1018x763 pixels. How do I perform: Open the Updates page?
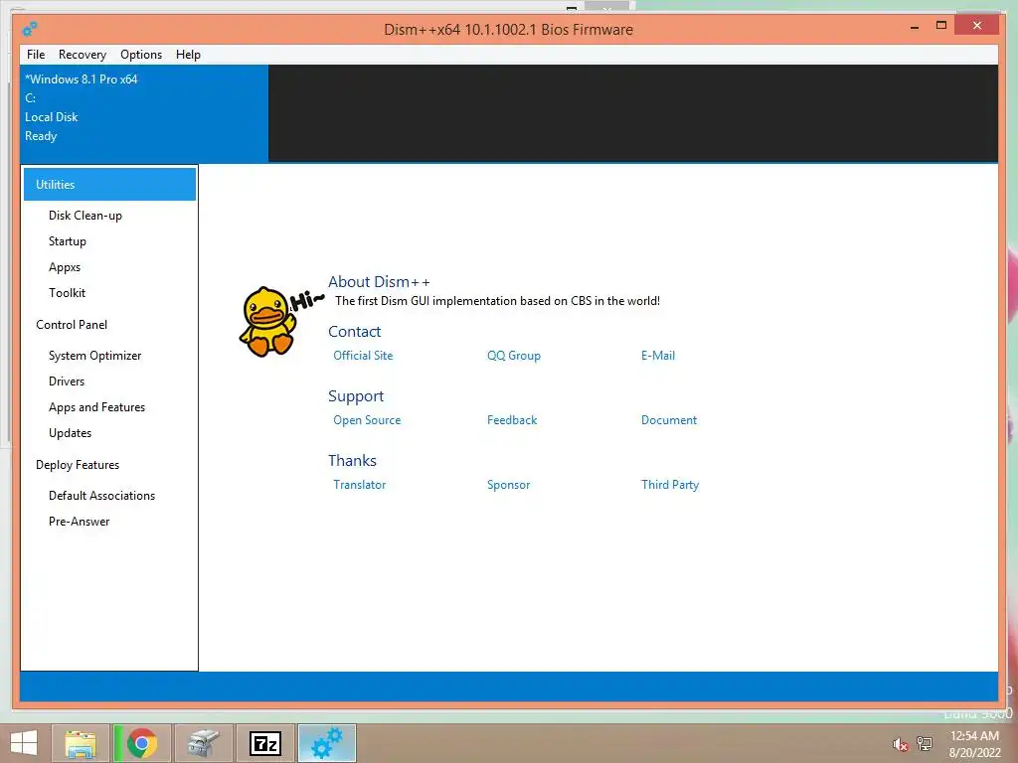point(71,433)
